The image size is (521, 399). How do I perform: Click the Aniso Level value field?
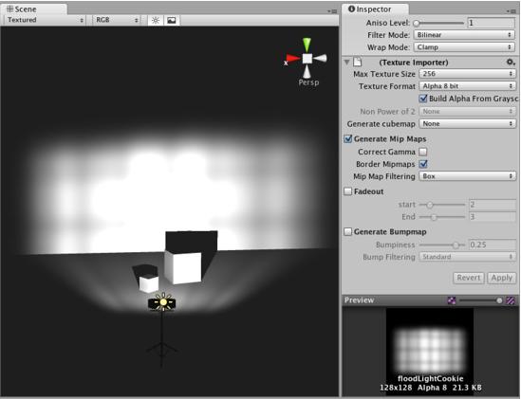click(491, 23)
